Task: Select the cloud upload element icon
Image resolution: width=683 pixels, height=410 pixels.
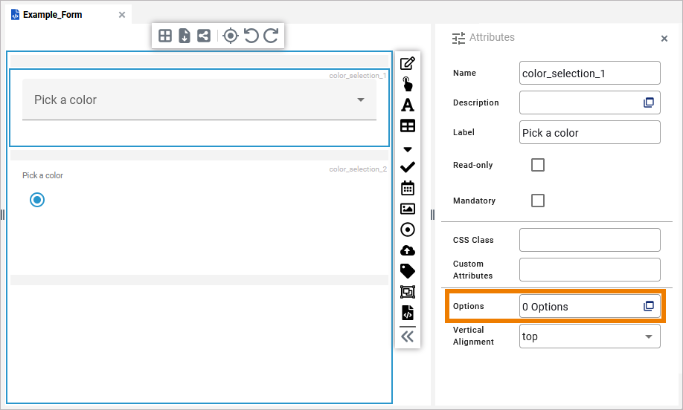Action: (x=408, y=250)
